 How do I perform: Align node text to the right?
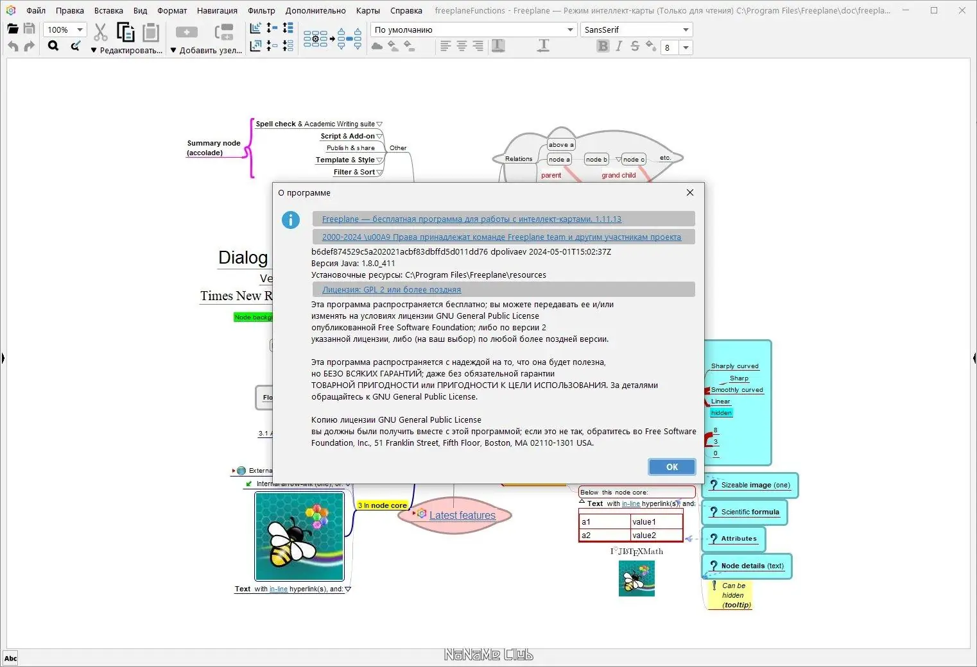(x=478, y=46)
